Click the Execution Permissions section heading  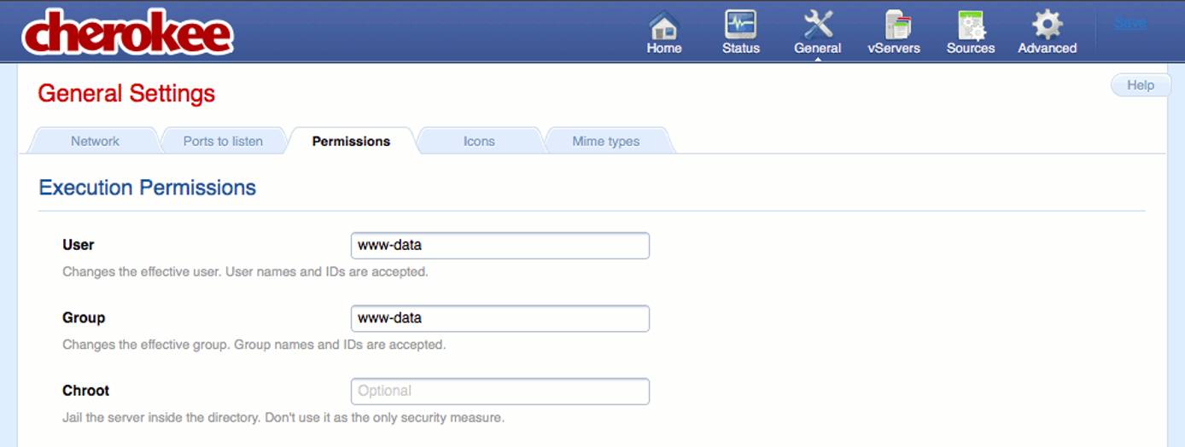point(148,188)
